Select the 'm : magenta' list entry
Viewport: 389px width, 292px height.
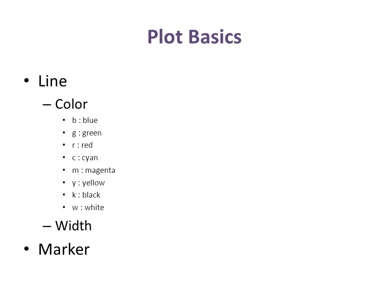[94, 170]
